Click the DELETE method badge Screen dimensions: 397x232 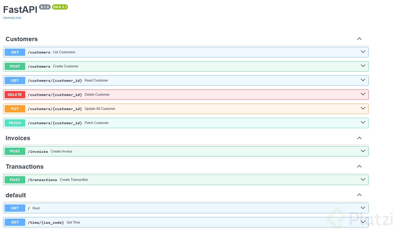pos(15,95)
